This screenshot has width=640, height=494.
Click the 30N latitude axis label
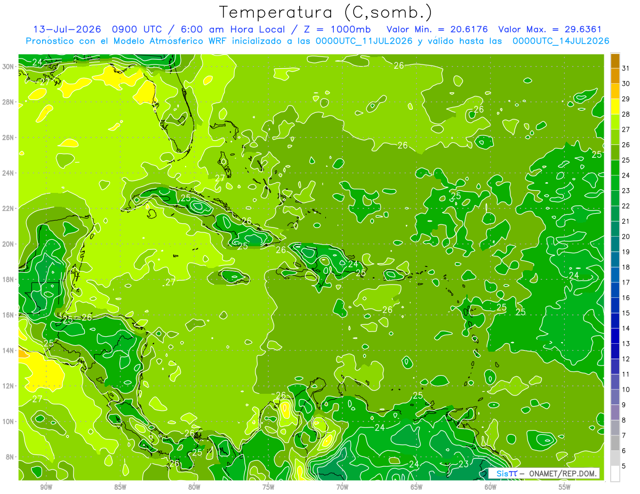click(x=8, y=67)
